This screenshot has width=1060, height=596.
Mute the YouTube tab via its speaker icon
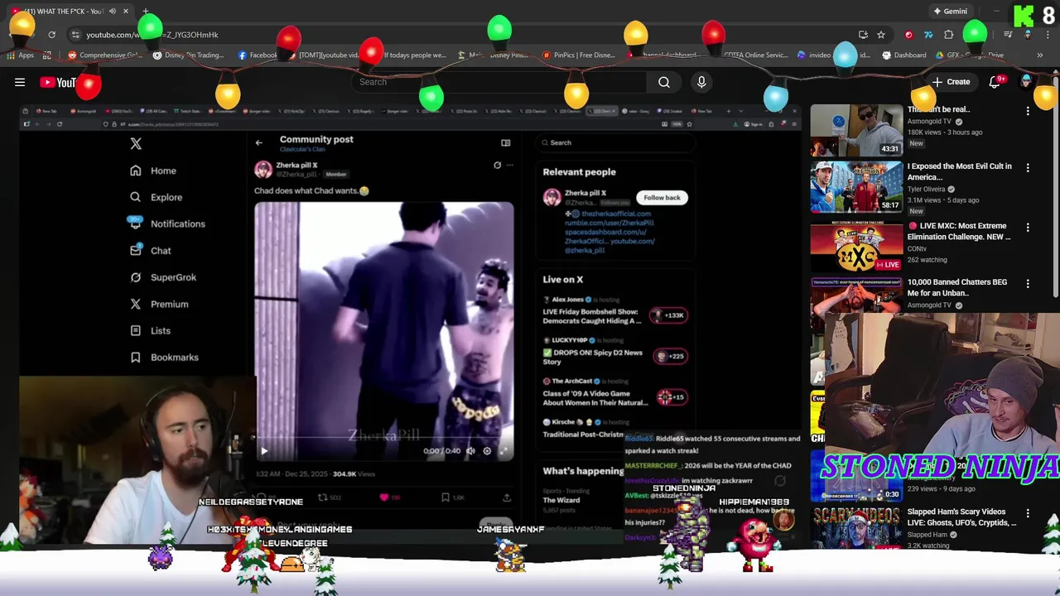[x=112, y=12]
